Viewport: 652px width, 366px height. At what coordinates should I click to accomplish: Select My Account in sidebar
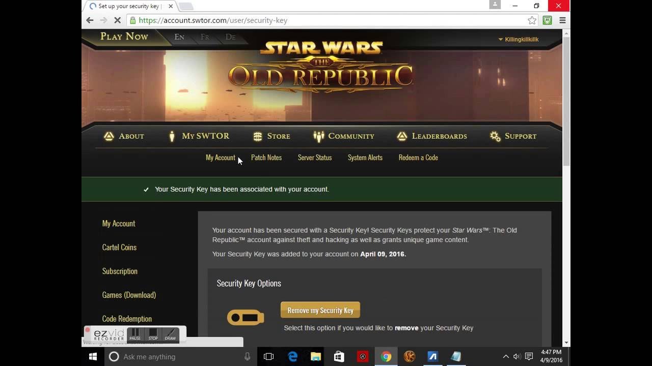[119, 224]
